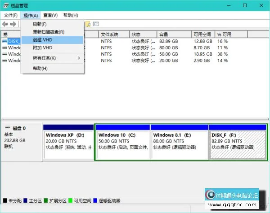Viewport: 270px width, 213px height.
Task: Sort by the 文件系统 column header
Action: click(114, 35)
